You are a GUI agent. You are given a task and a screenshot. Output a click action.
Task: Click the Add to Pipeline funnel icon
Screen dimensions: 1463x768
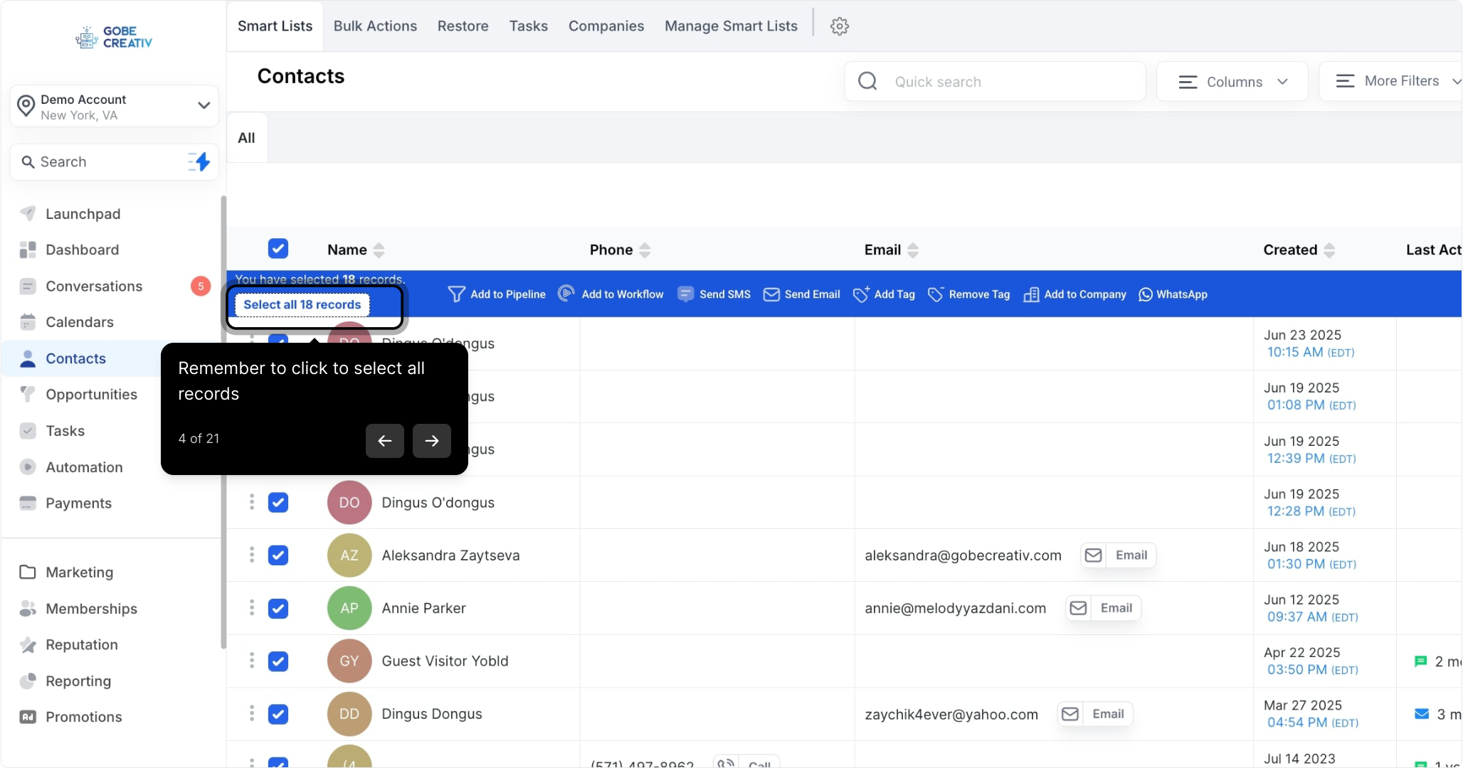tap(456, 294)
